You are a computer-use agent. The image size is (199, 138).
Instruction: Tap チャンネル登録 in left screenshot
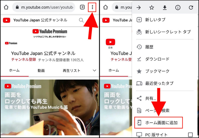(24, 60)
